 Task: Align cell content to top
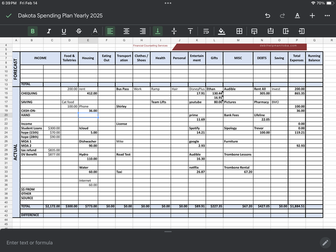click(x=190, y=31)
